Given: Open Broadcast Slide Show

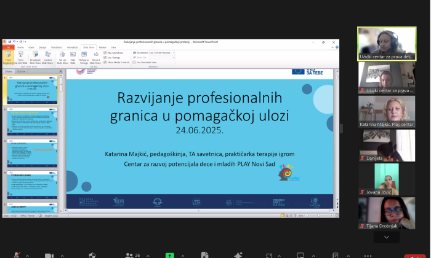Looking at the screenshot, I should [35, 58].
